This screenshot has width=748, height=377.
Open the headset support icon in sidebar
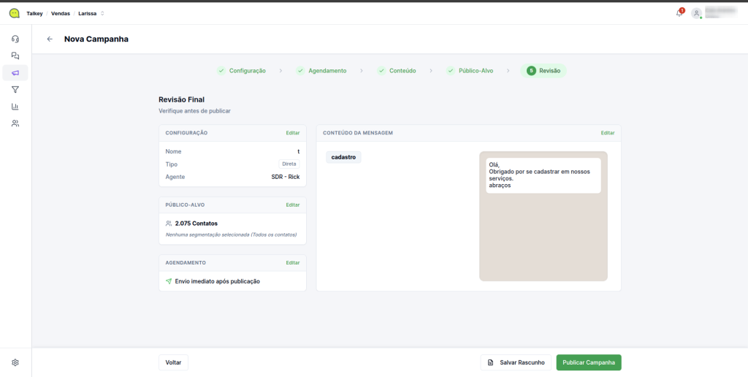15,39
